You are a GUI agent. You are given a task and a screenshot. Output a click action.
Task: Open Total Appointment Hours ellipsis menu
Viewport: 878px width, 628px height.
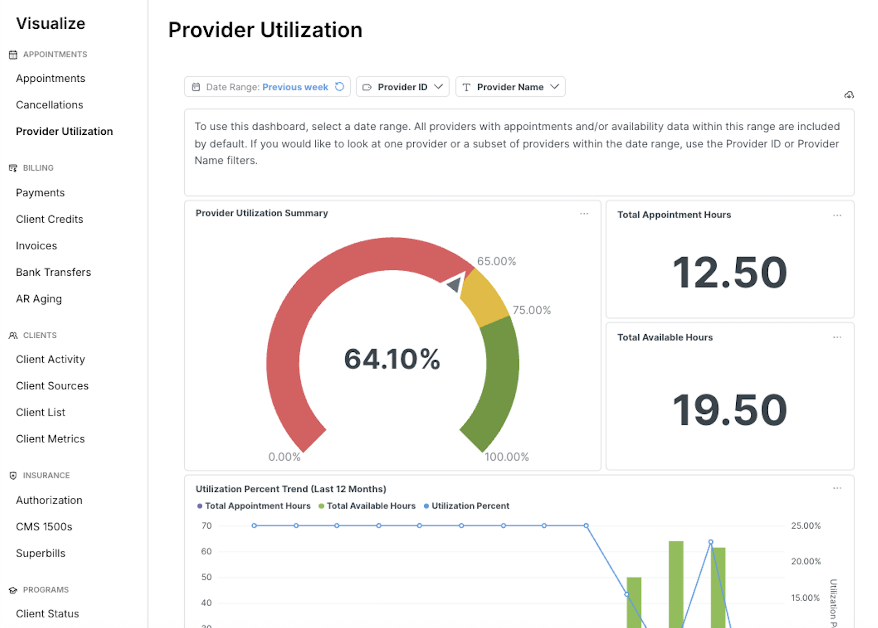click(837, 215)
